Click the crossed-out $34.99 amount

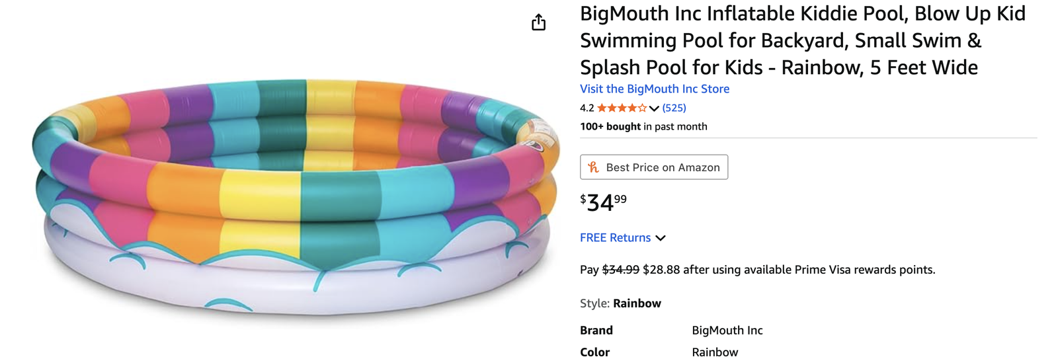620,270
